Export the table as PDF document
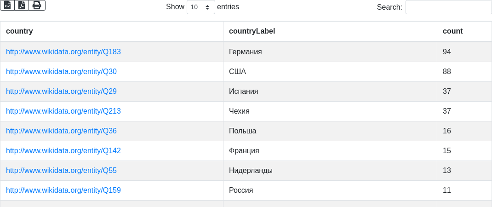 click(x=22, y=6)
